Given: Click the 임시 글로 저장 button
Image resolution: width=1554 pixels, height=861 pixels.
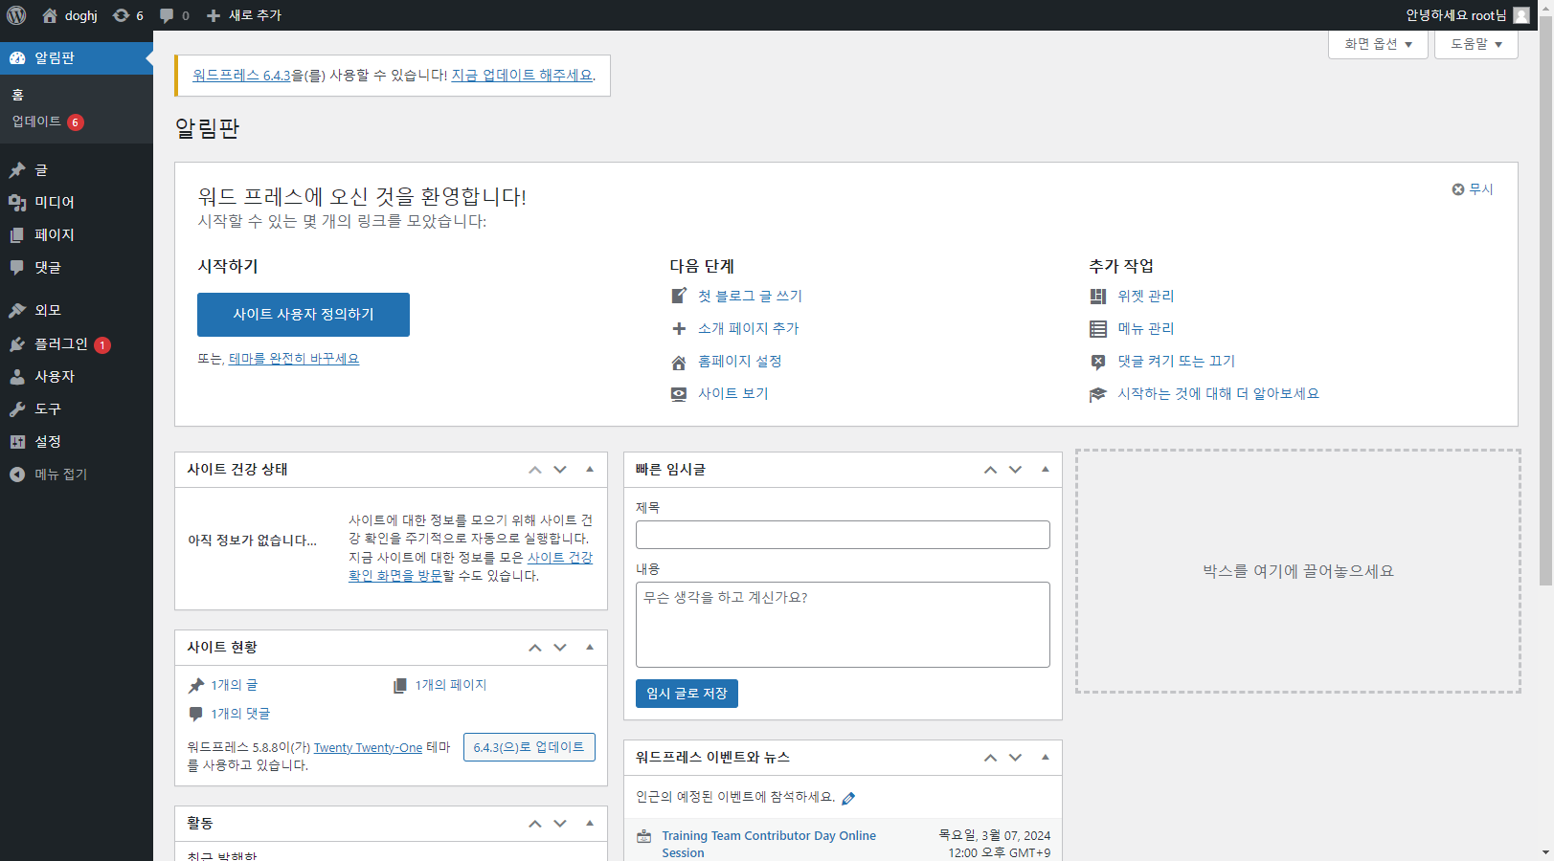Looking at the screenshot, I should (x=687, y=694).
